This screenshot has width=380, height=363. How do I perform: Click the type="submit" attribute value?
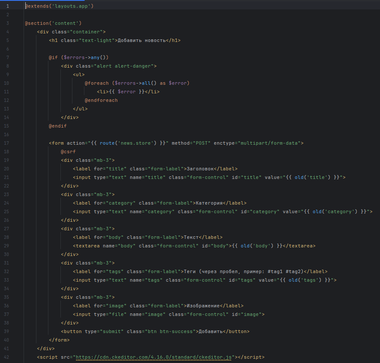(112, 331)
